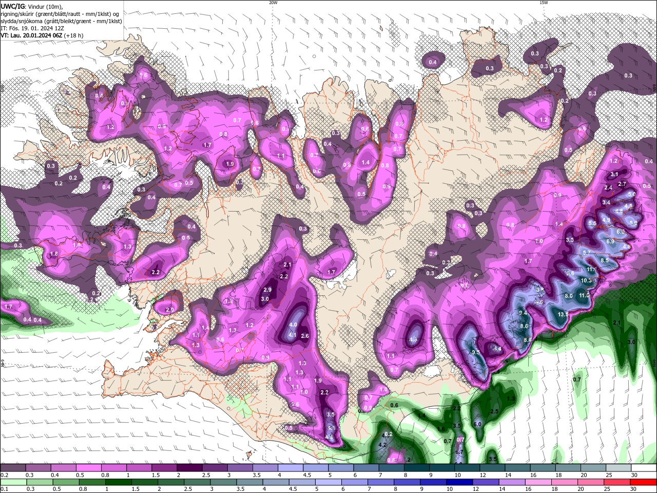Click the '8.0' value on the map
Image resolution: width=657 pixels, height=493 pixels.
pyautogui.click(x=569, y=296)
